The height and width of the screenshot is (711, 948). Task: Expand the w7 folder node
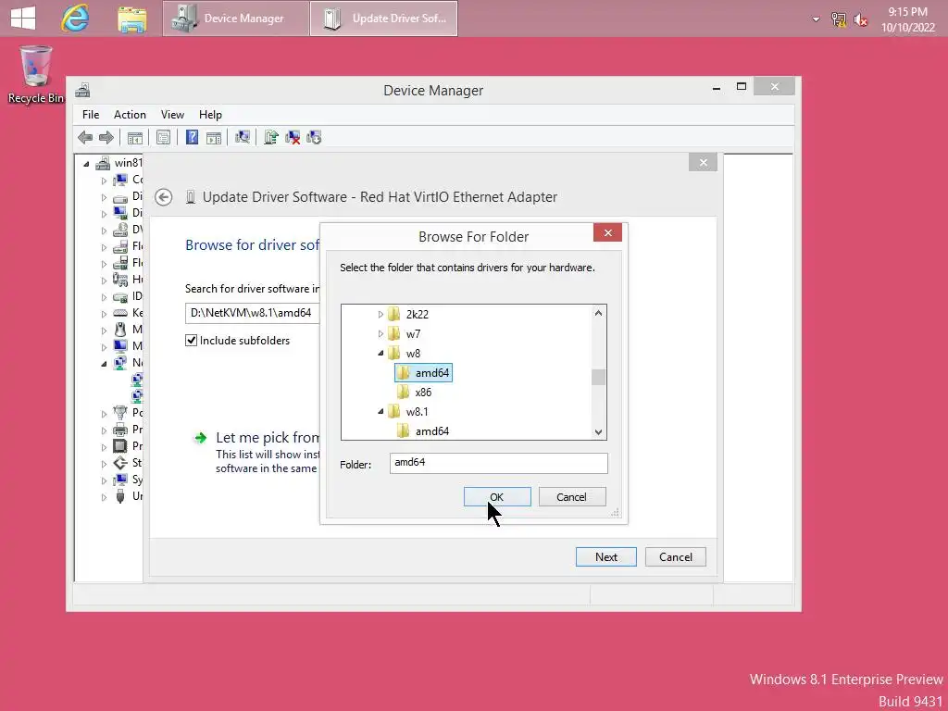coord(380,333)
